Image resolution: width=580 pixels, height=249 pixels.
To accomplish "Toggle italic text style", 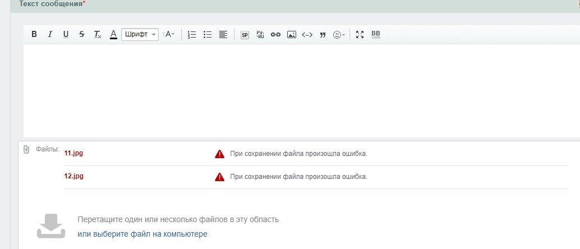I will pos(50,34).
